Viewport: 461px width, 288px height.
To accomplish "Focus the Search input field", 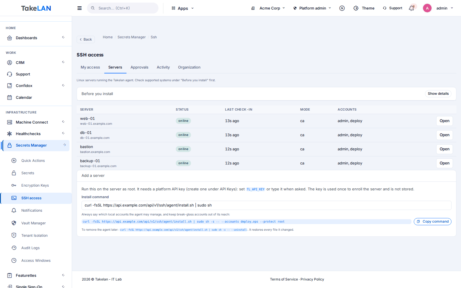I will 123,8.
